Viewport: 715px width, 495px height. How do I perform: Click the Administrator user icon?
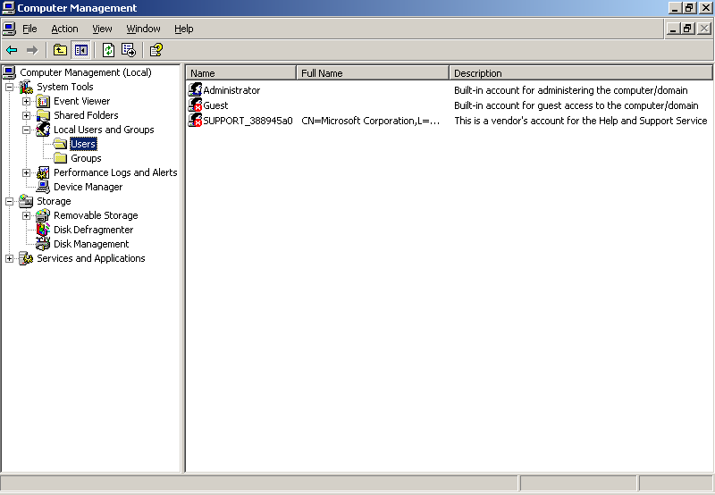[x=195, y=89]
